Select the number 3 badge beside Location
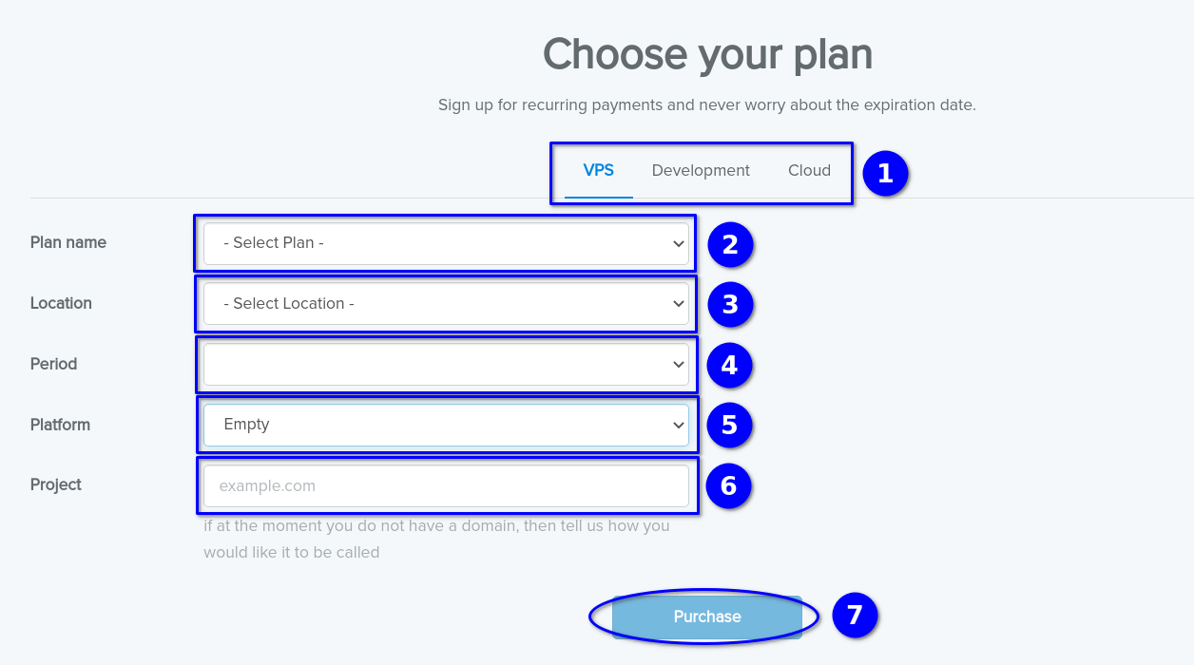1194x665 pixels. (x=729, y=305)
